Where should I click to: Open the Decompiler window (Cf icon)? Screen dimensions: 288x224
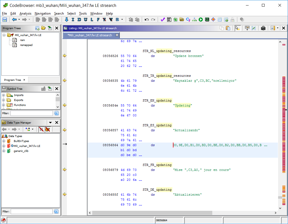coord(188,20)
